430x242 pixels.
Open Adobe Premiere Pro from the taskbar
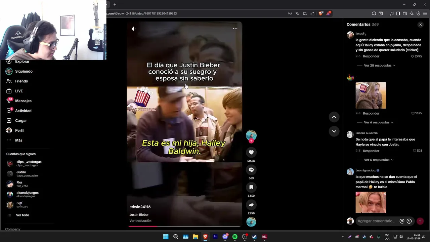(x=215, y=237)
